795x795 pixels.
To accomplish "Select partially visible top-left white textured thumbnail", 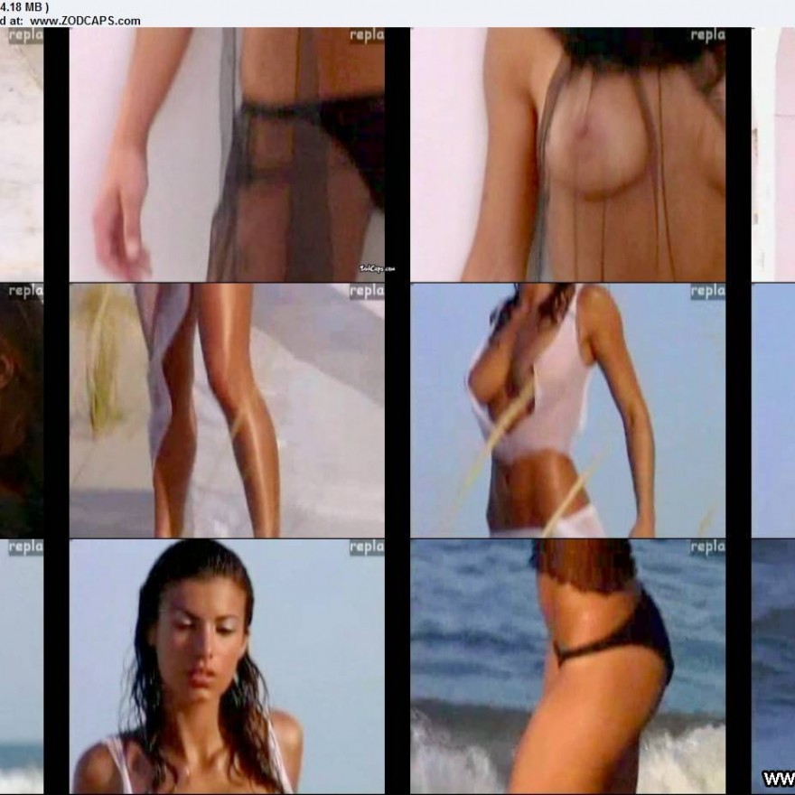I will click(21, 154).
